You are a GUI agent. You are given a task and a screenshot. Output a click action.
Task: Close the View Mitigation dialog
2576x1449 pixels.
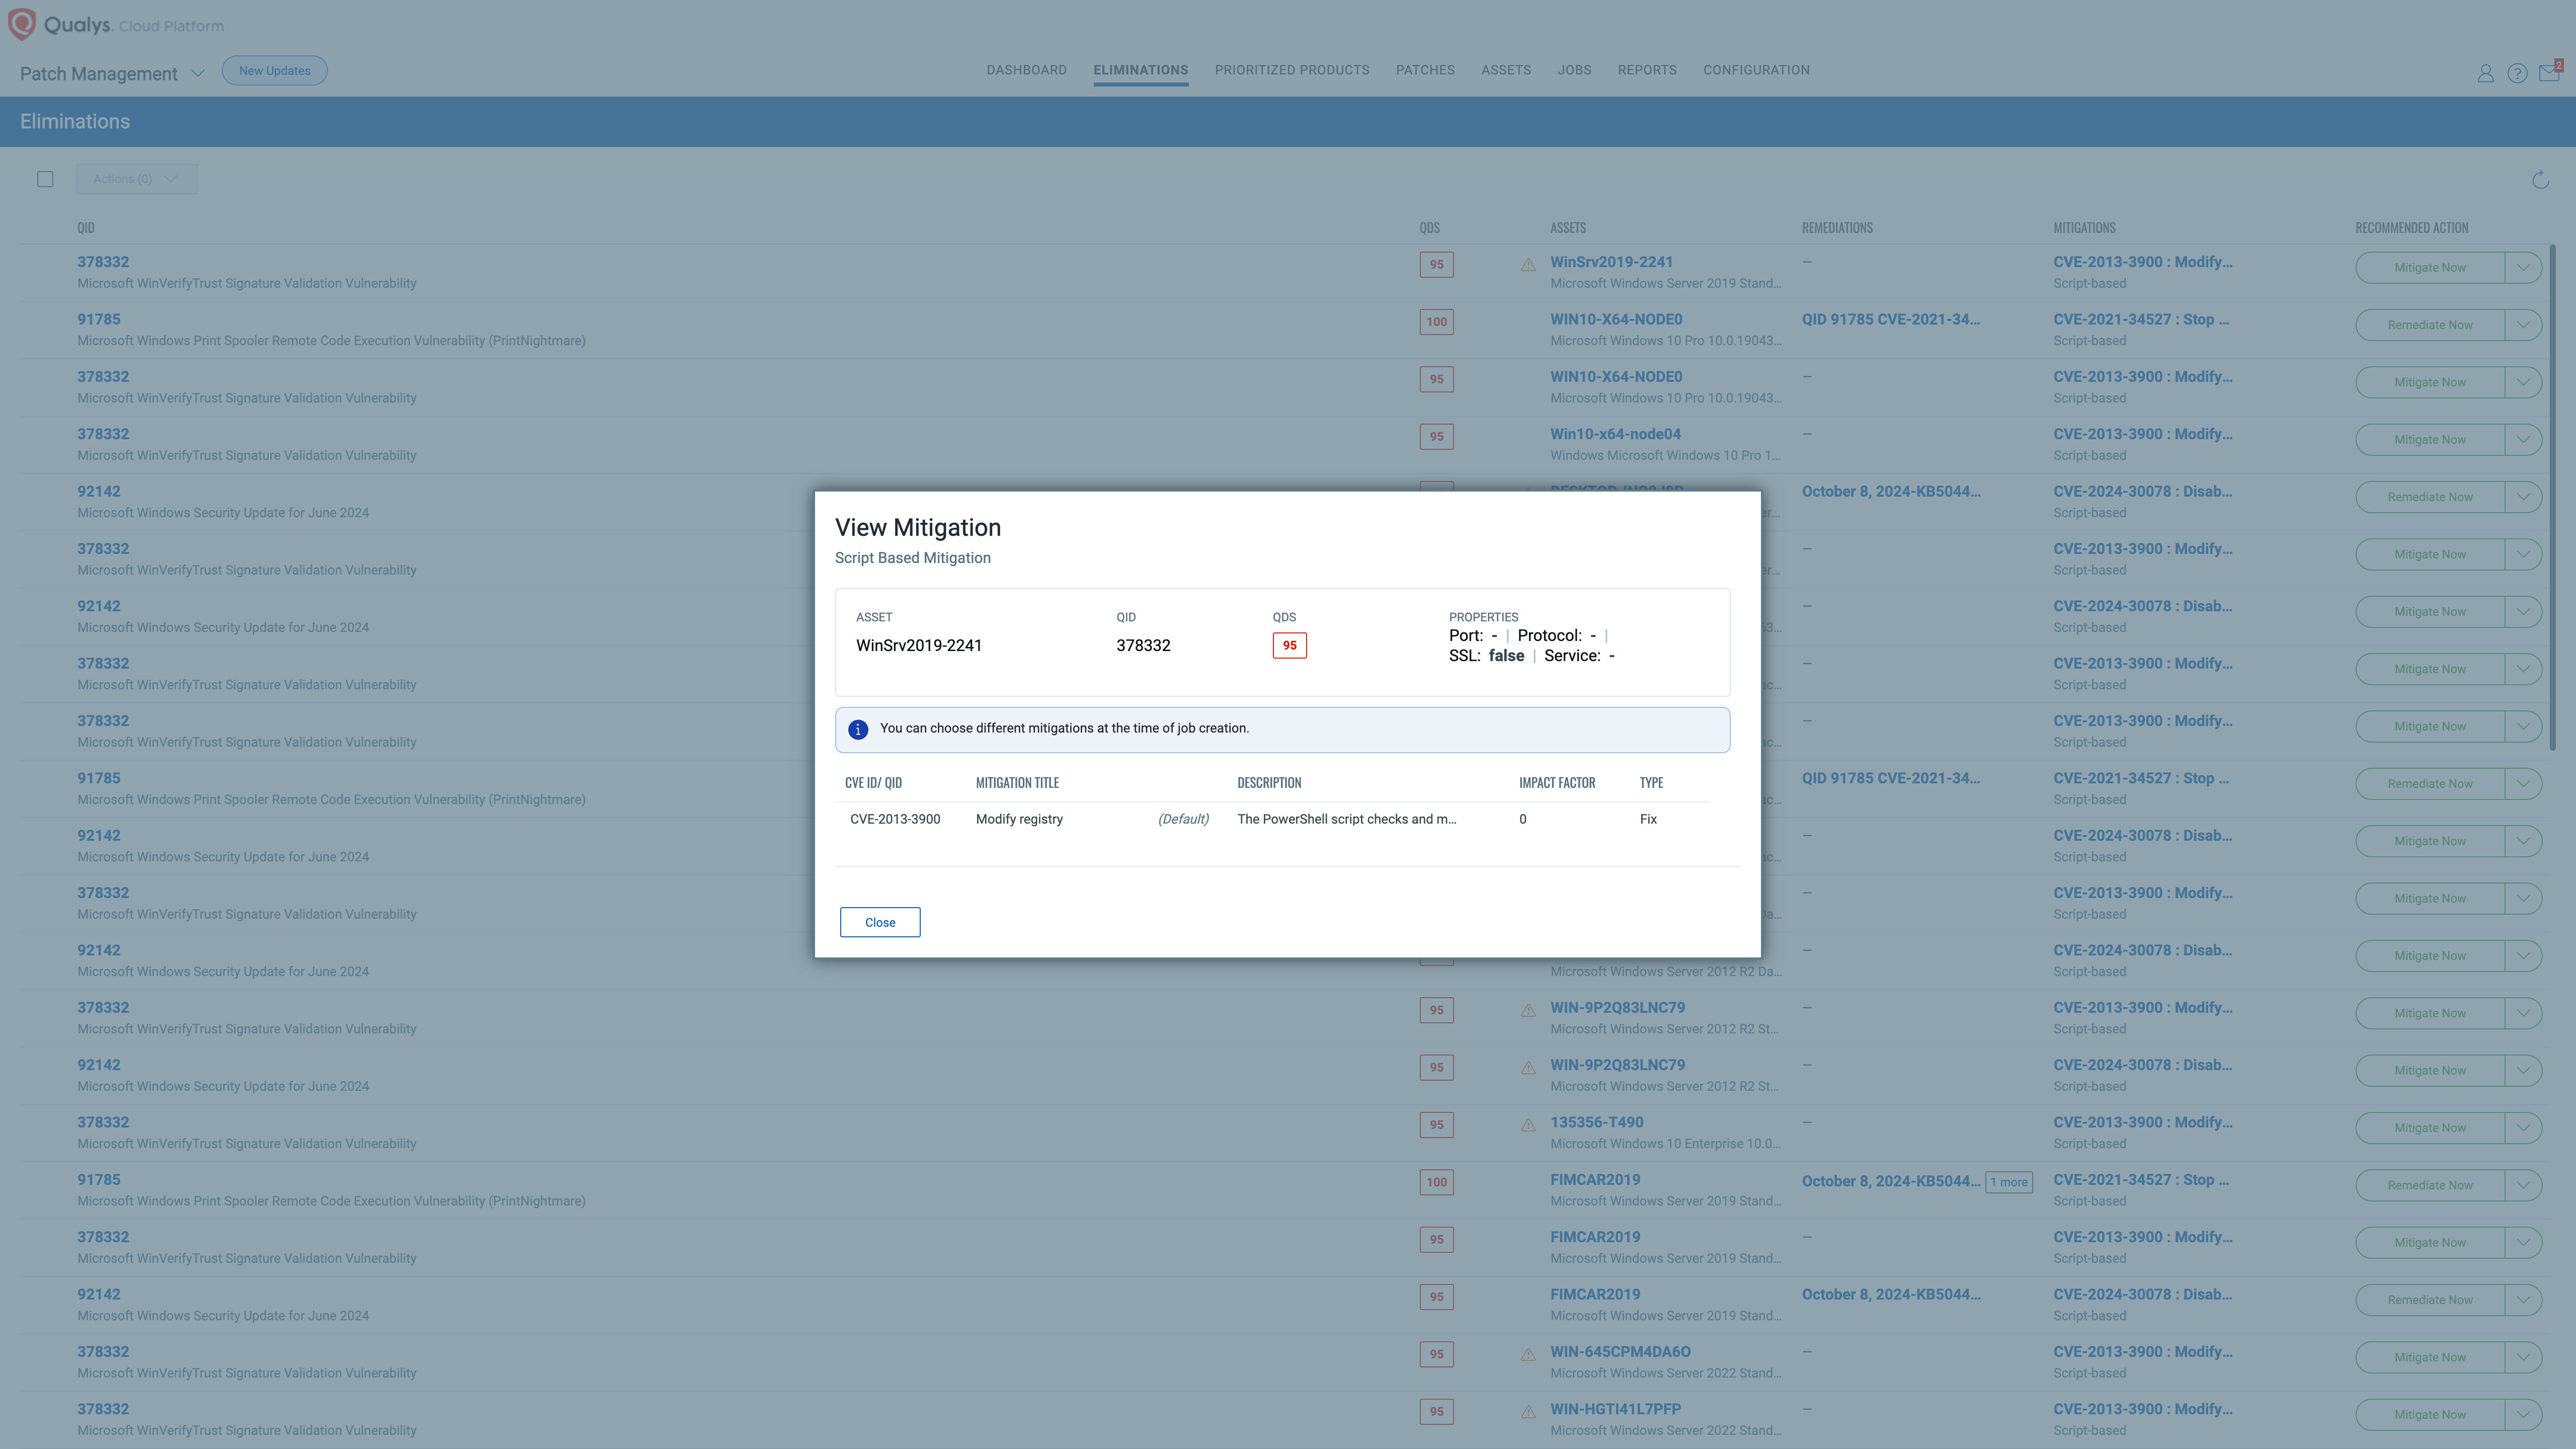[879, 922]
